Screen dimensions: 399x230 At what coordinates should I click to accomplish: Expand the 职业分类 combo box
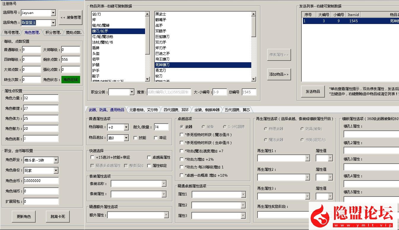132,92
